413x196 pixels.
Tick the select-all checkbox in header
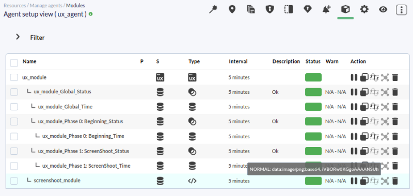coord(14,63)
